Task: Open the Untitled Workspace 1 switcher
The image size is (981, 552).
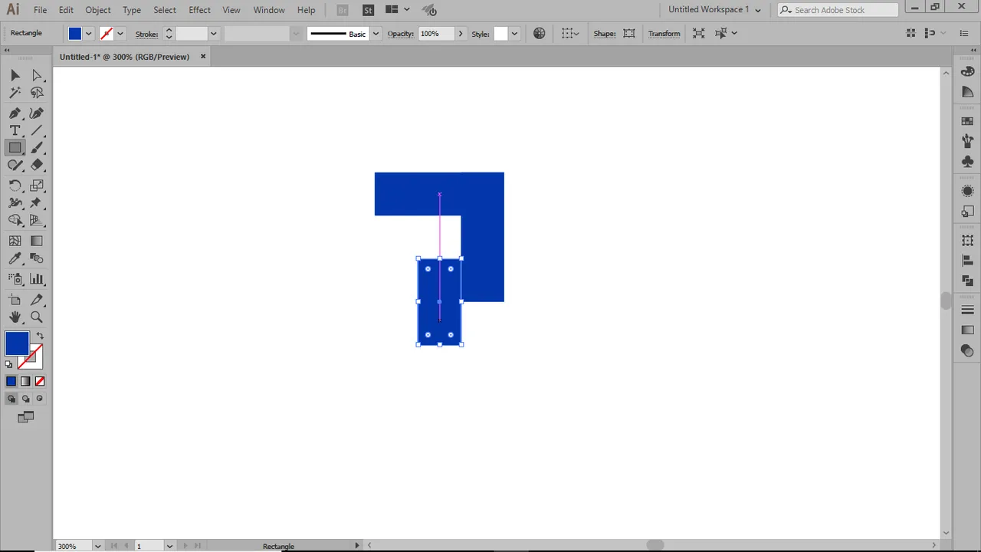Action: tap(714, 10)
